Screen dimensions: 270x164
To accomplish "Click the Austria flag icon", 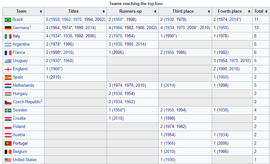I will pyautogui.click(x=8, y=135).
